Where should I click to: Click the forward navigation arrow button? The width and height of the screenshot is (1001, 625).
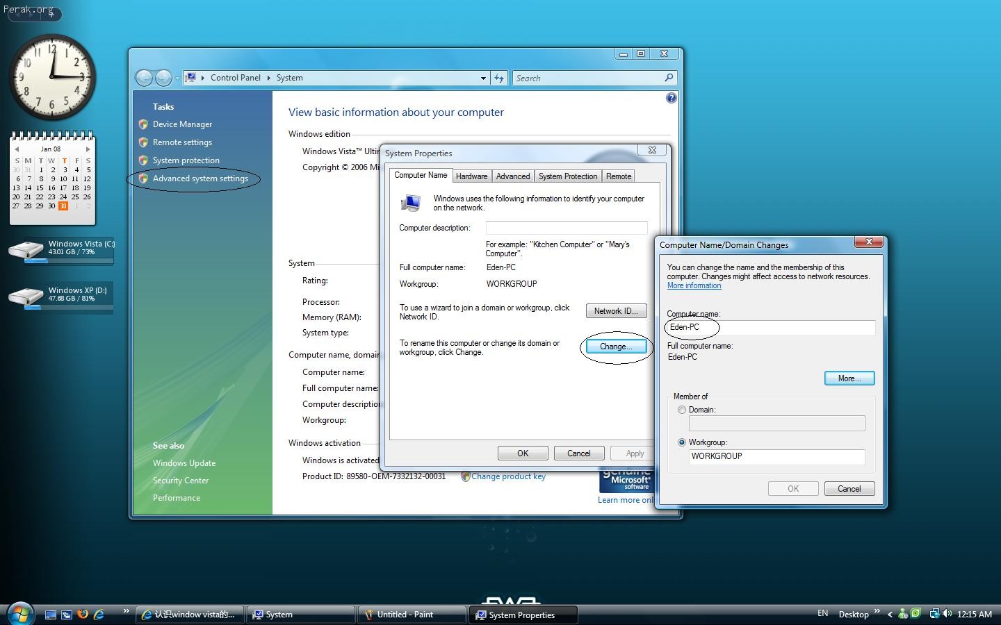click(x=163, y=78)
